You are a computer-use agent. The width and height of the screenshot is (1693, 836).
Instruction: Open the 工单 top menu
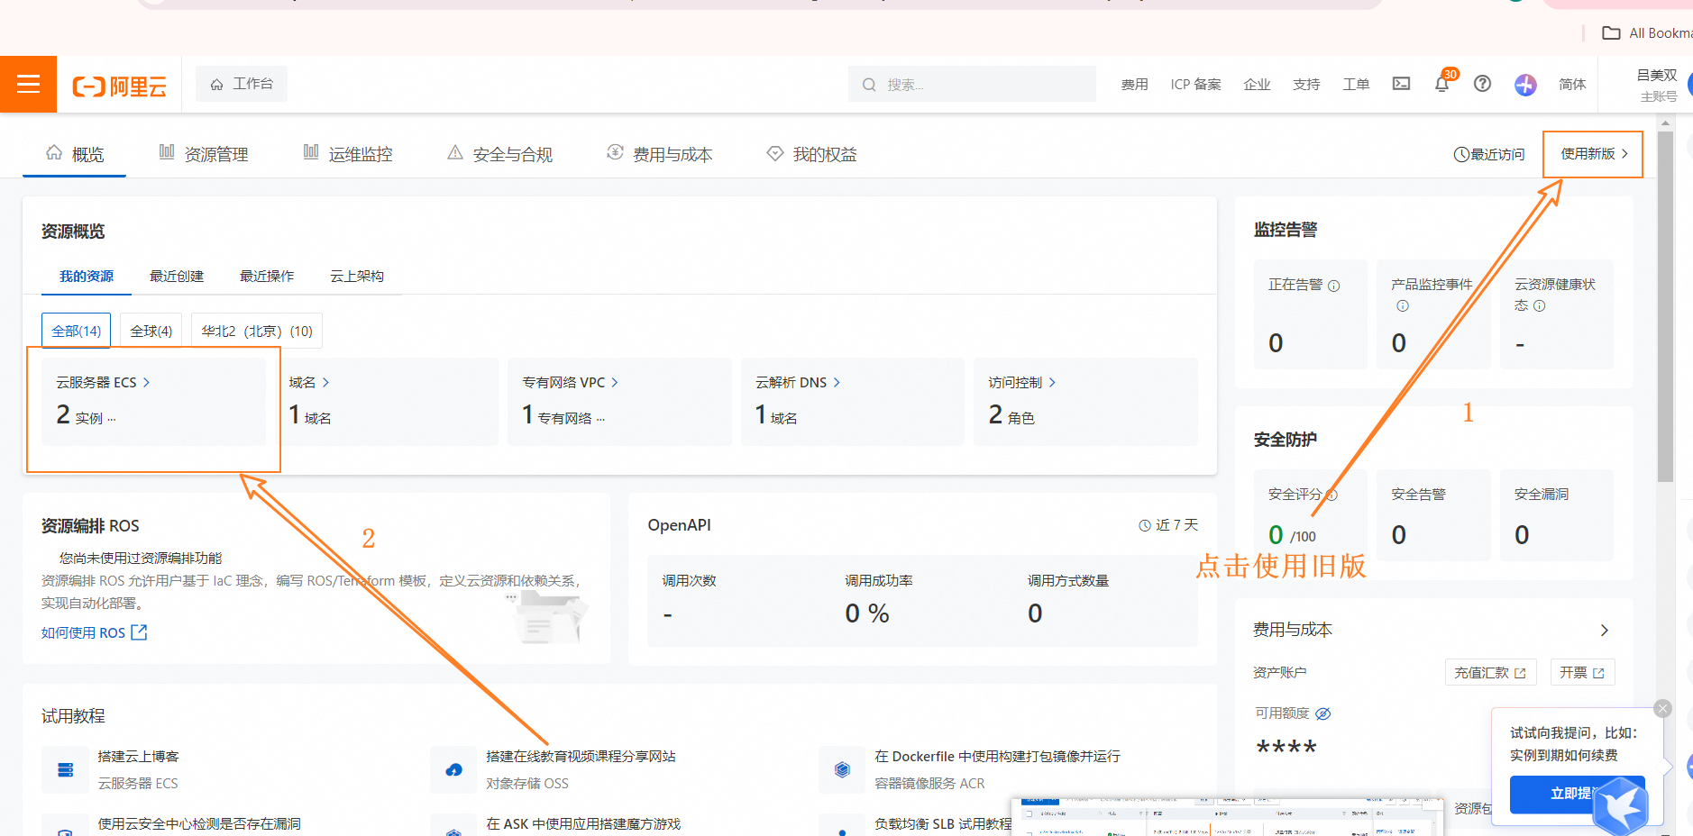click(x=1356, y=84)
